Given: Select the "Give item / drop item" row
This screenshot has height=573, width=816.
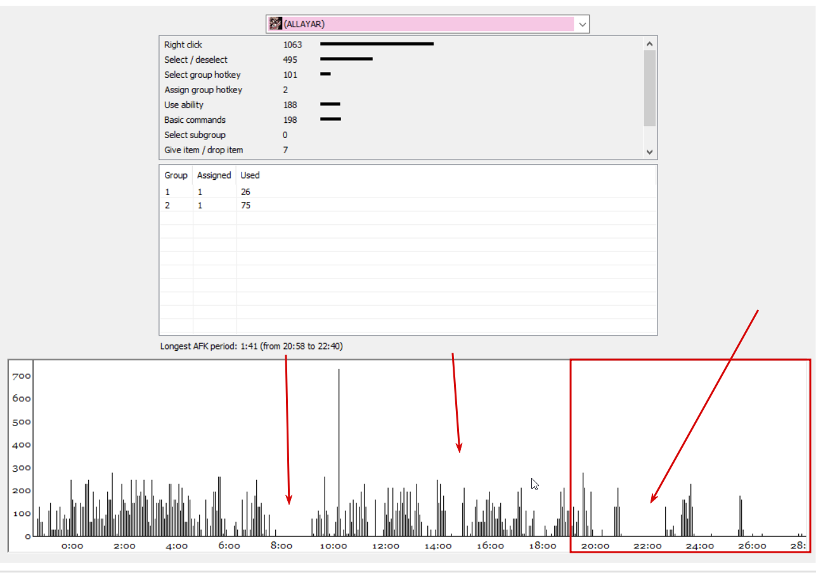Looking at the screenshot, I should (x=401, y=150).
